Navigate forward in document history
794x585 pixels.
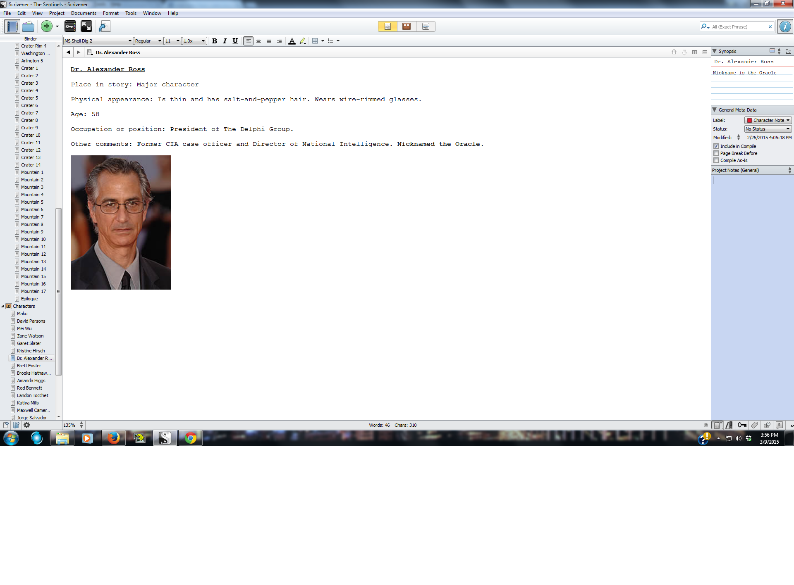coord(78,52)
